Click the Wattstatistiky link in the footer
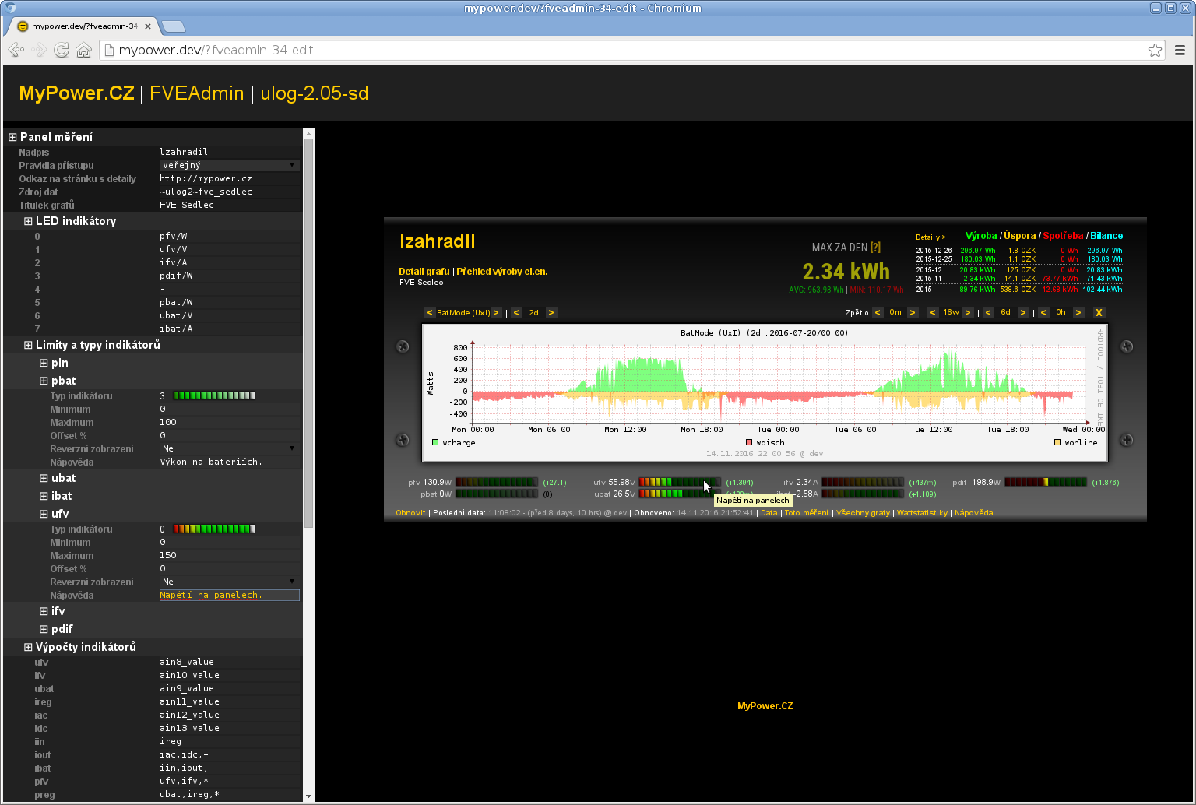This screenshot has width=1196, height=805. click(922, 513)
